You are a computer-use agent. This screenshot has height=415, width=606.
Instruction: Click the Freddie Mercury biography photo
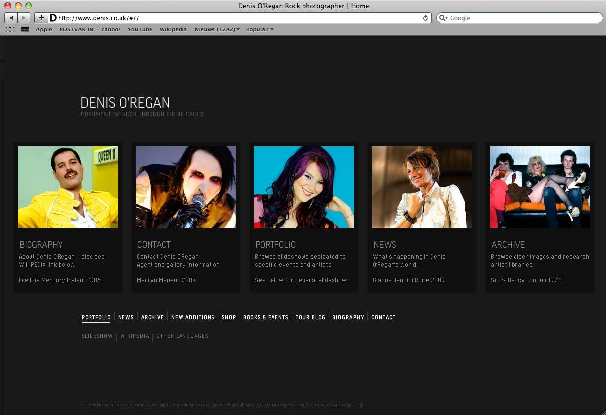point(68,187)
